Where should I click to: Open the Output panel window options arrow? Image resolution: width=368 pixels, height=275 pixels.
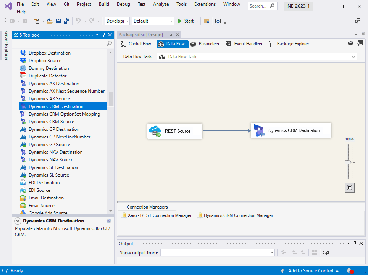coord(349,244)
